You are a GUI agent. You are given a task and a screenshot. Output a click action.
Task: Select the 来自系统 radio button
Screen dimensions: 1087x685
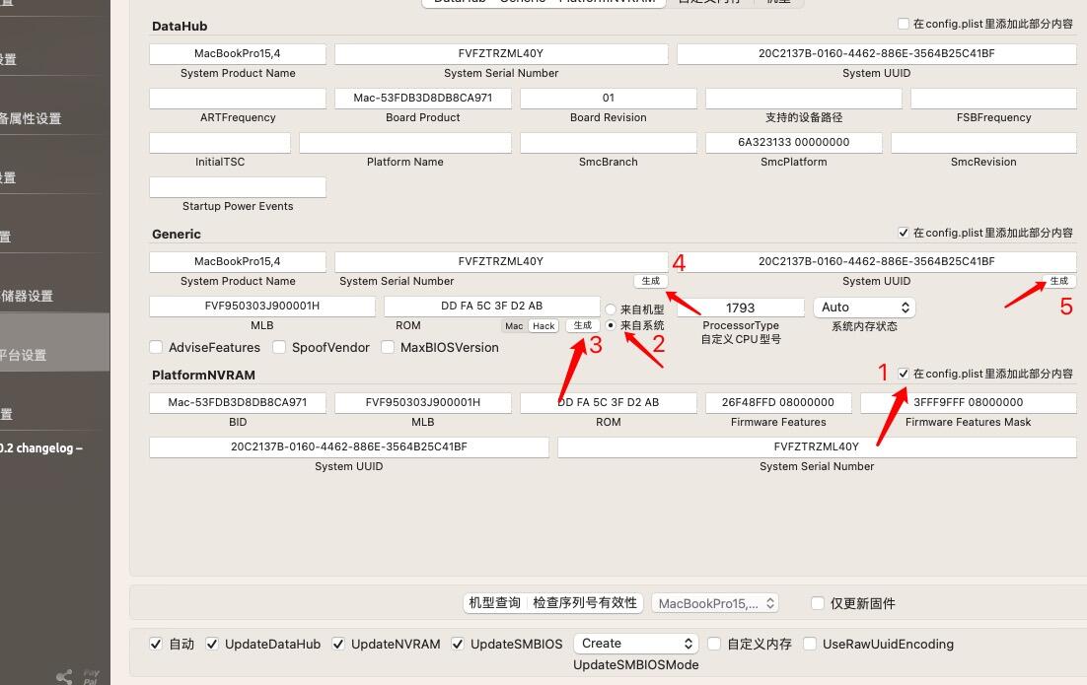coord(611,325)
